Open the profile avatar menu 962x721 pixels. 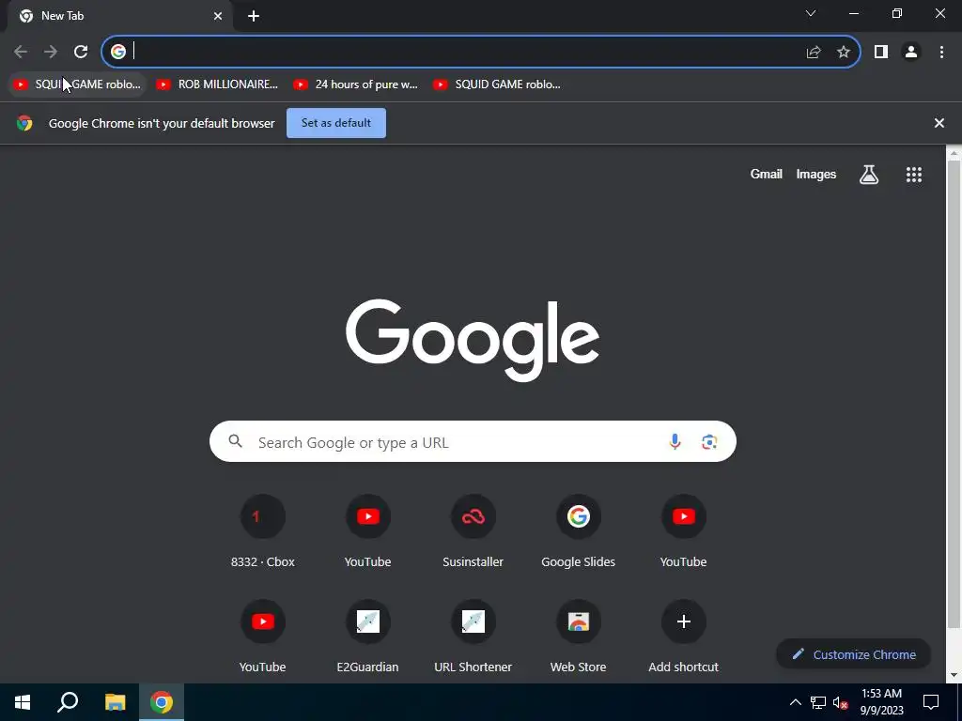click(911, 52)
